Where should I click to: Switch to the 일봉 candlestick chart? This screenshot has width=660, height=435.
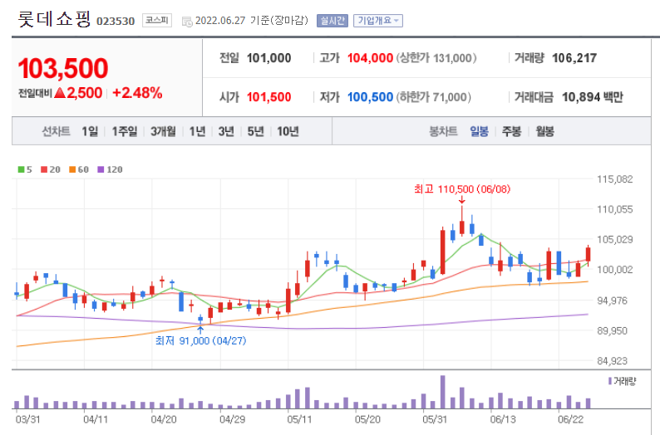click(x=479, y=131)
